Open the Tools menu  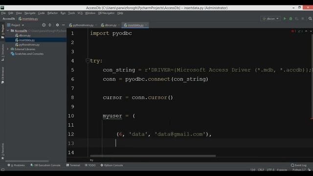click(71, 13)
